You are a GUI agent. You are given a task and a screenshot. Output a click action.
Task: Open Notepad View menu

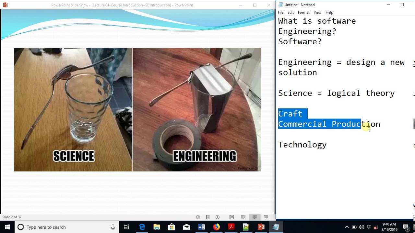tap(317, 12)
